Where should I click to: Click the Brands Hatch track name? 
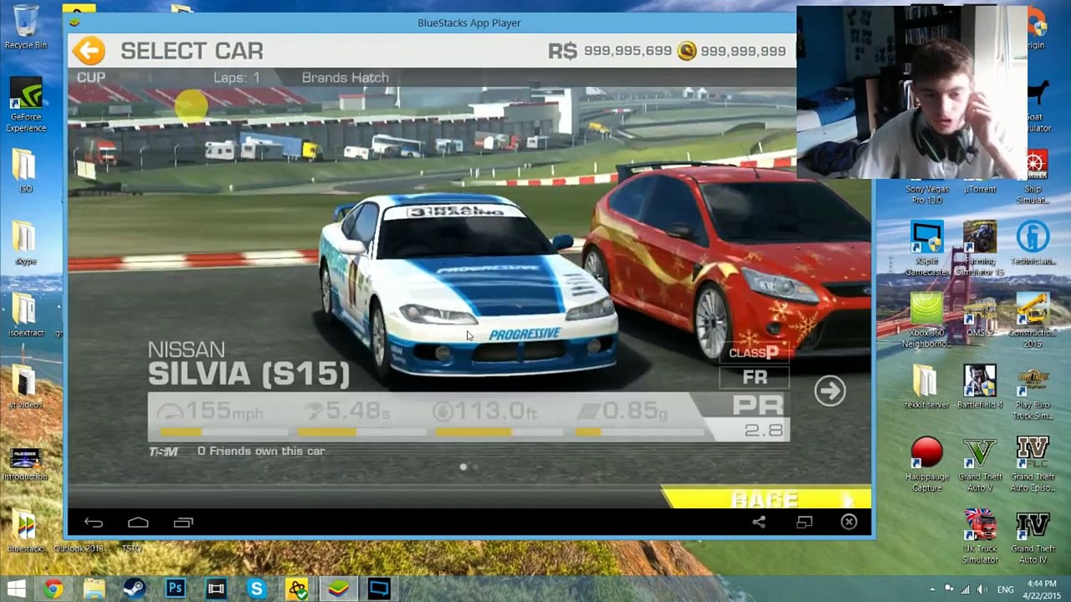[345, 78]
